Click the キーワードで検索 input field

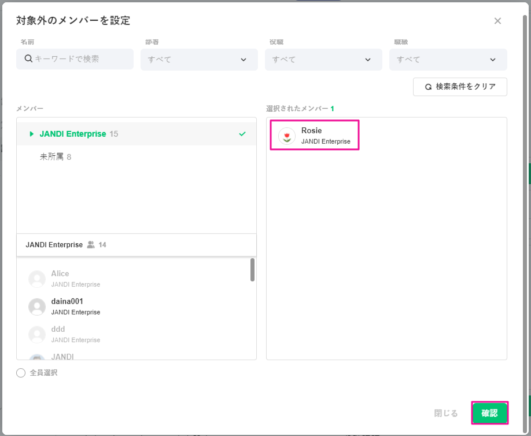(81, 59)
